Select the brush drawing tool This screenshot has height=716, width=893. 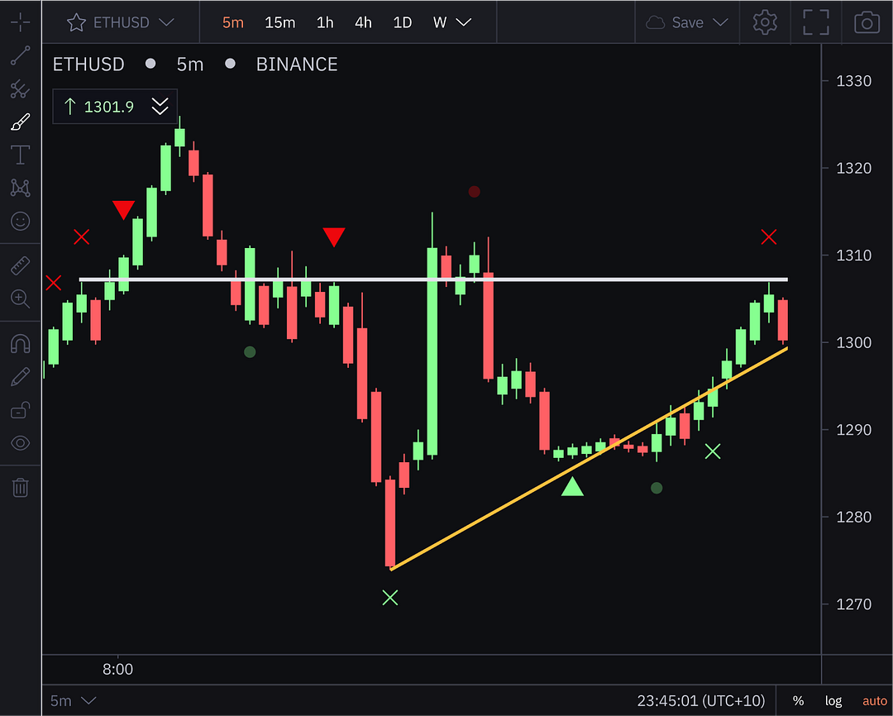[20, 122]
